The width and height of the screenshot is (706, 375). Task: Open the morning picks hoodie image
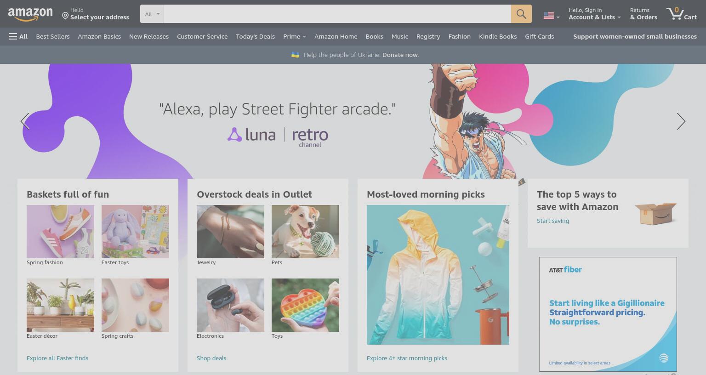pyautogui.click(x=438, y=275)
